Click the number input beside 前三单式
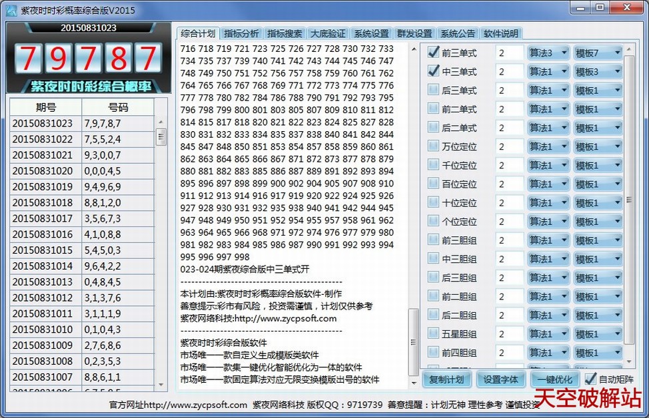The image size is (649, 418). pyautogui.click(x=509, y=53)
